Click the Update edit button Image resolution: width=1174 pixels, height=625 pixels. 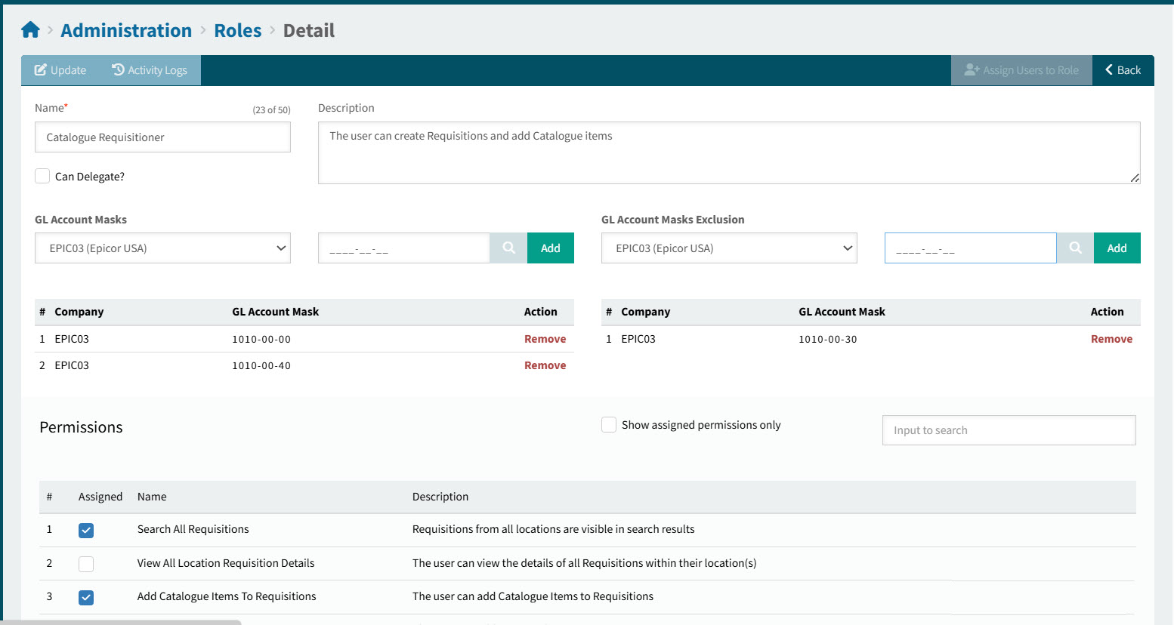point(60,70)
